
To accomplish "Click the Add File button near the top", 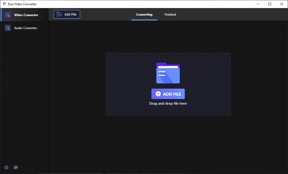I will [67, 14].
